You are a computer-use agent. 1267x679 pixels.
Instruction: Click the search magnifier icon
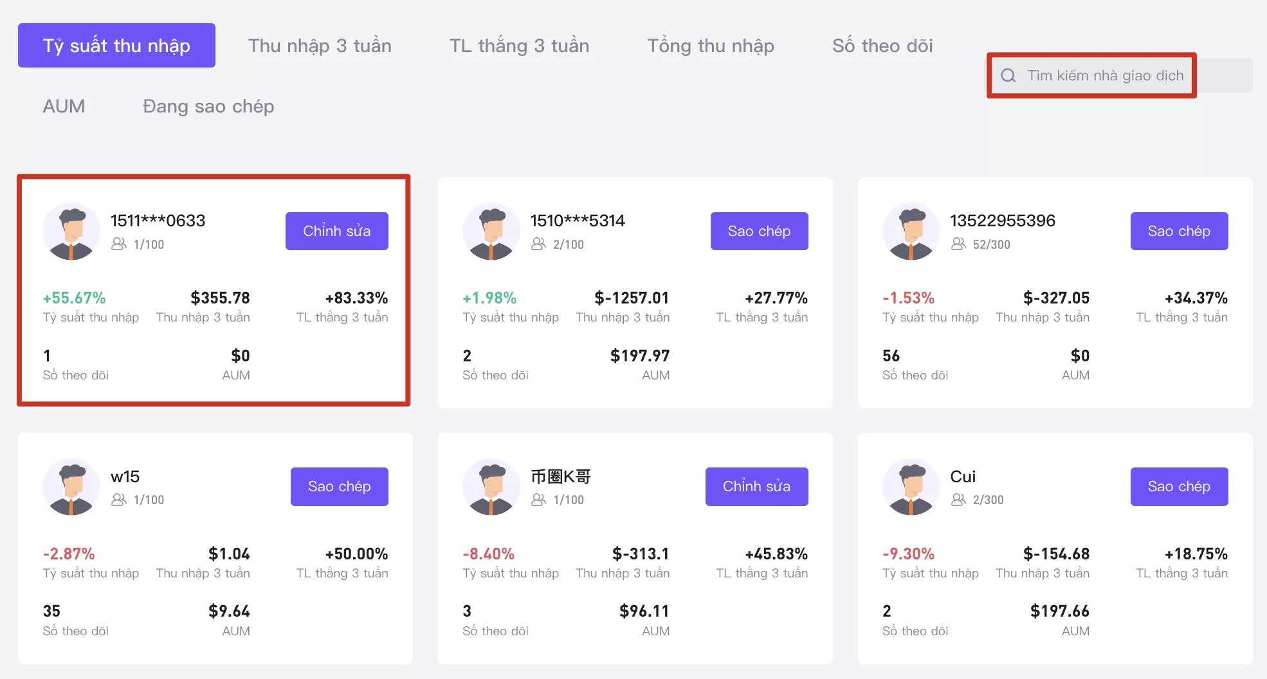(1008, 76)
